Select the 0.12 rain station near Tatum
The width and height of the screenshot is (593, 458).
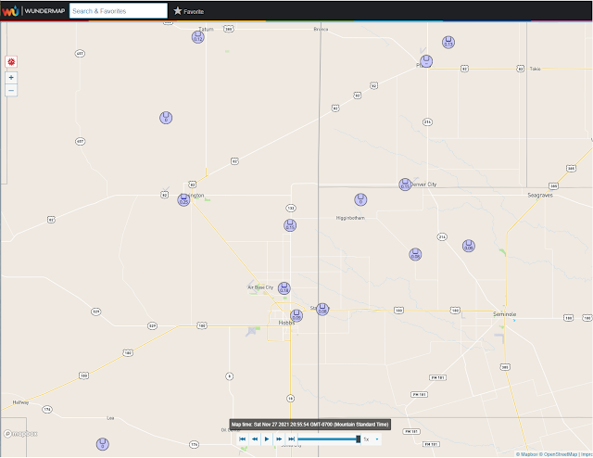tap(197, 37)
